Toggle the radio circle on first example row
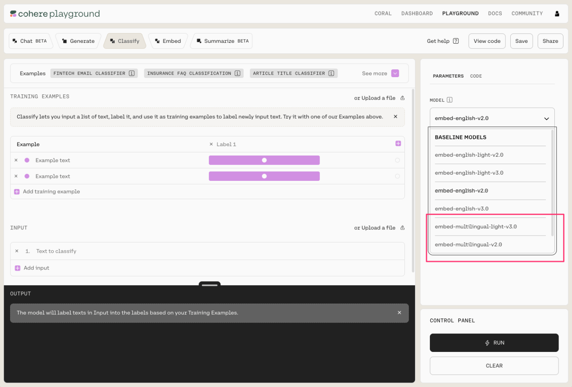Screen dimensions: 572x387 pos(398,160)
